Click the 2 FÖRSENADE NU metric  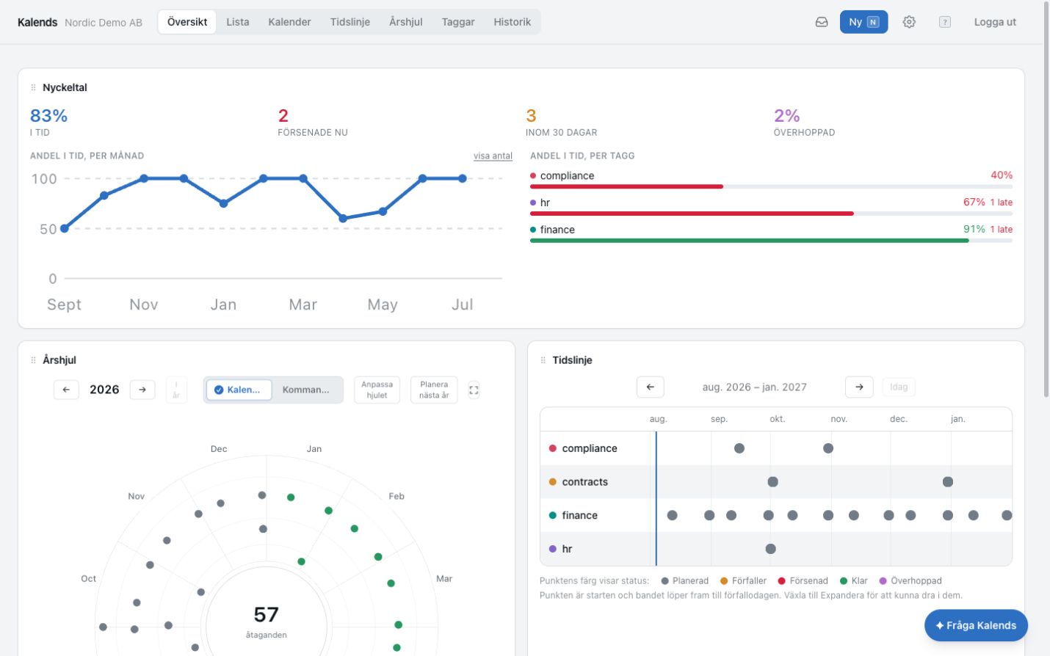[313, 122]
